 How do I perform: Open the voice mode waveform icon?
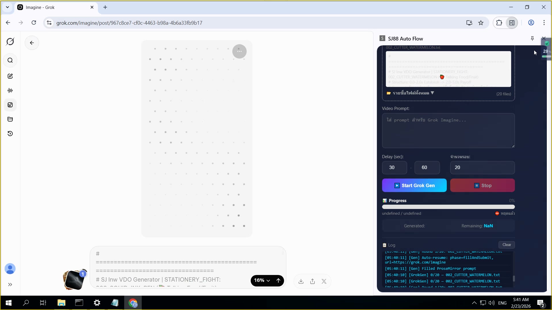click(10, 90)
